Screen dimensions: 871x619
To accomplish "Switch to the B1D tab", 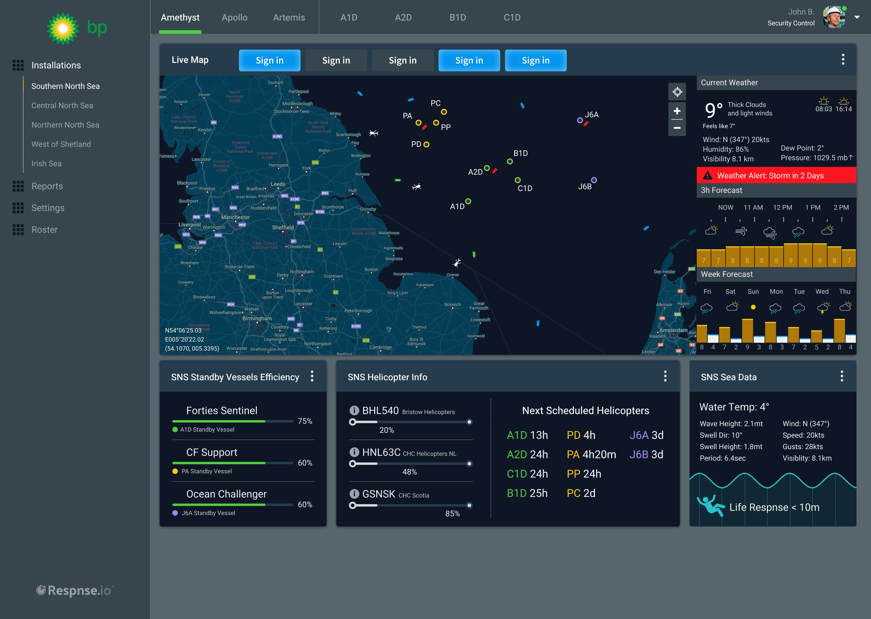I will (458, 18).
